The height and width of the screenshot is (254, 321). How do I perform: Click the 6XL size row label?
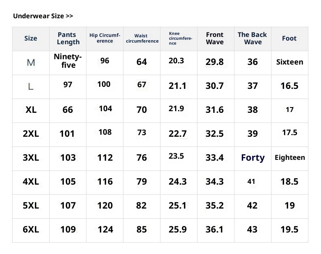[31, 229]
